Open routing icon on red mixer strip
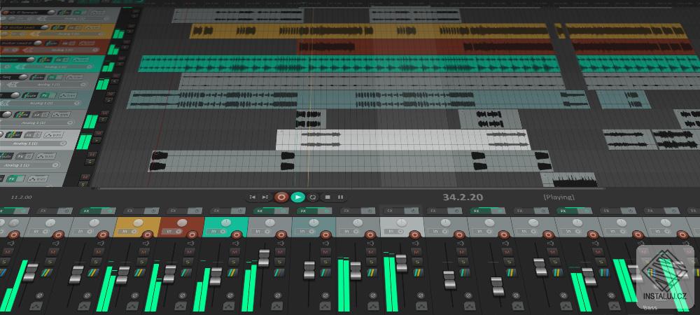The height and width of the screenshot is (315, 700). click(185, 272)
